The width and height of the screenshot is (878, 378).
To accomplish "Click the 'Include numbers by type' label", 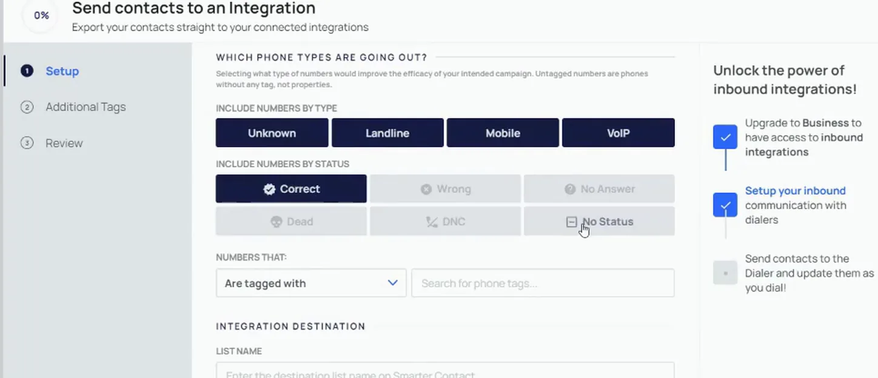I will [x=276, y=108].
